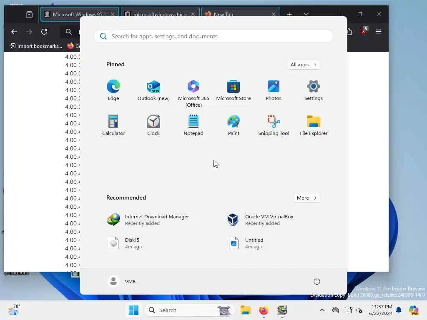
Task: Reload the browser page
Action: 44,32
